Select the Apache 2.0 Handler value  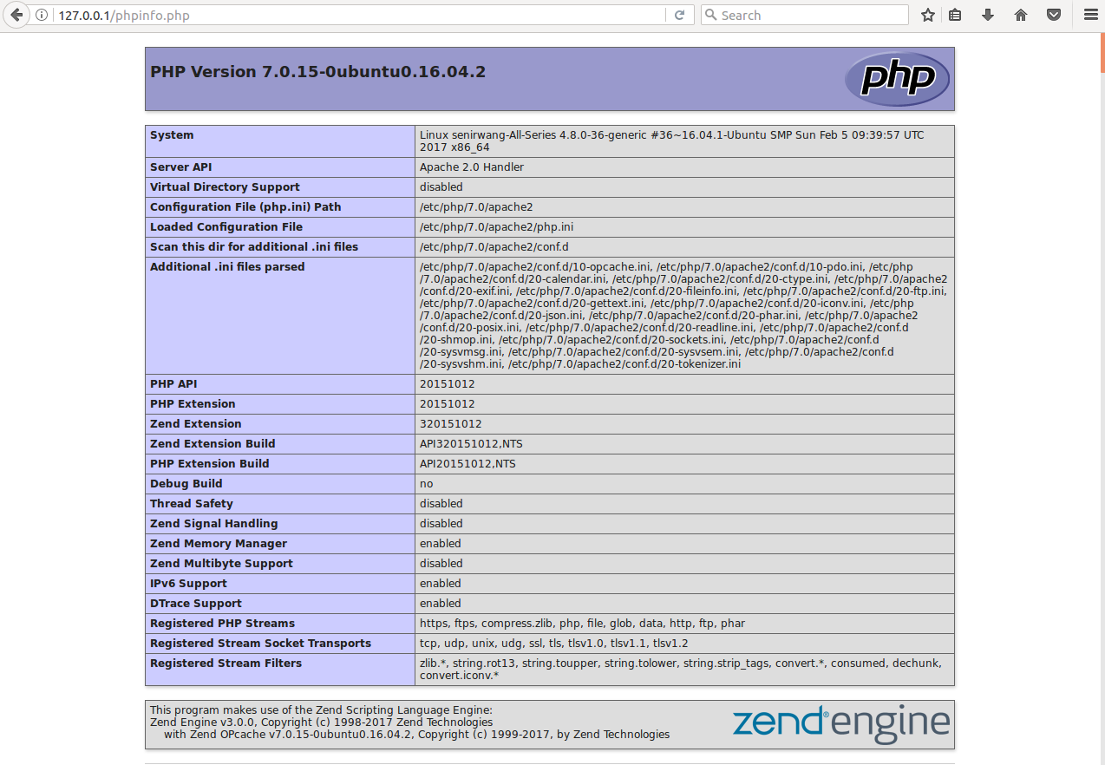coord(472,167)
